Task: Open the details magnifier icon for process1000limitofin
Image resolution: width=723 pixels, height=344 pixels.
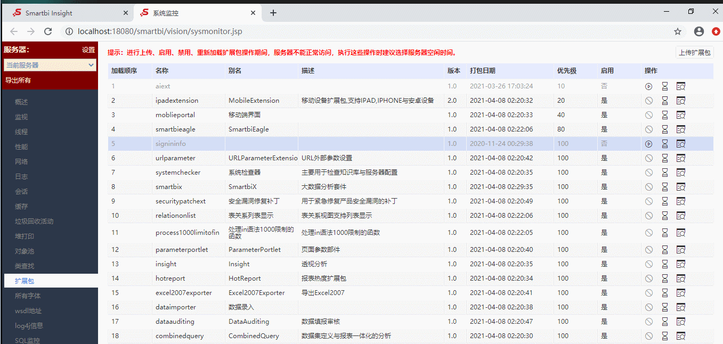Action: point(680,233)
